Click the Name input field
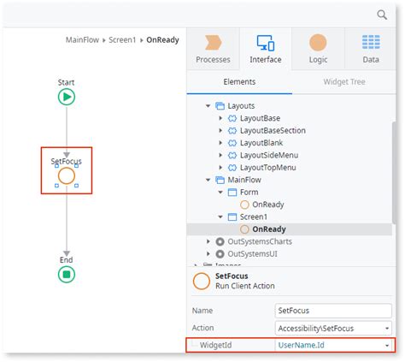Image resolution: width=405 pixels, height=362 pixels. click(x=333, y=311)
